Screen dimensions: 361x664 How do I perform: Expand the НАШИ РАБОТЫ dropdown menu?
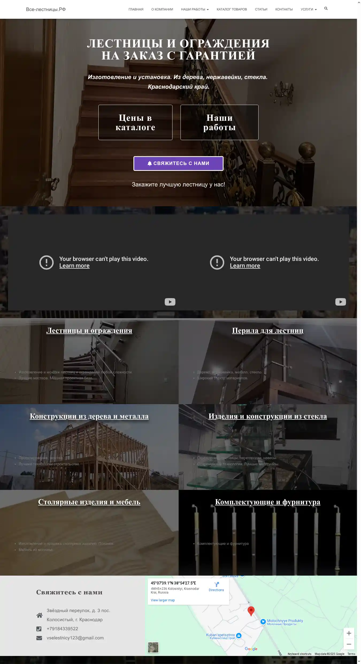tap(195, 9)
